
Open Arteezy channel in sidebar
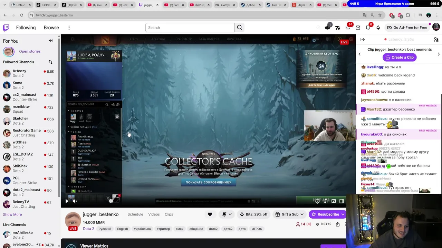[29, 73]
